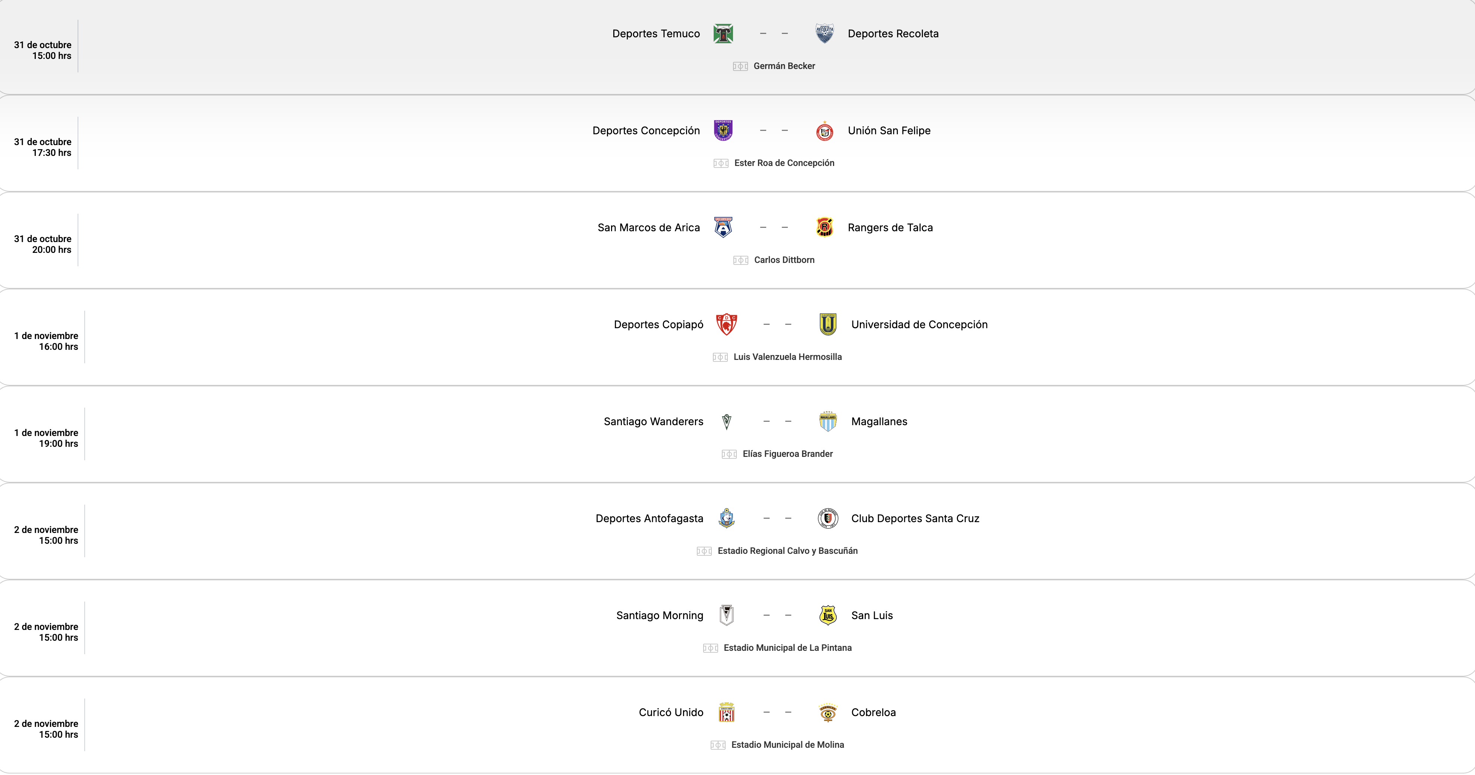Click the Unión San Felipe crest
The width and height of the screenshot is (1475, 775).
pyautogui.click(x=824, y=131)
